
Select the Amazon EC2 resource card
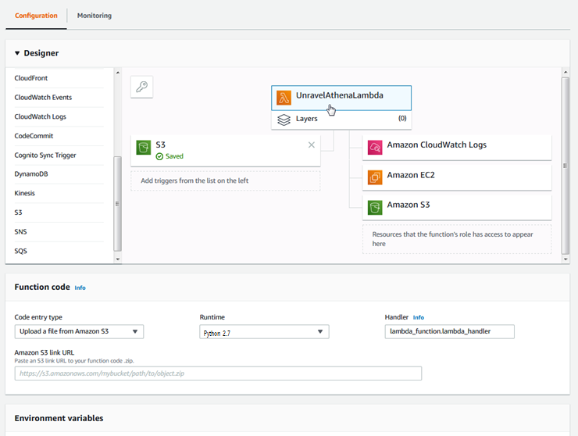(457, 177)
